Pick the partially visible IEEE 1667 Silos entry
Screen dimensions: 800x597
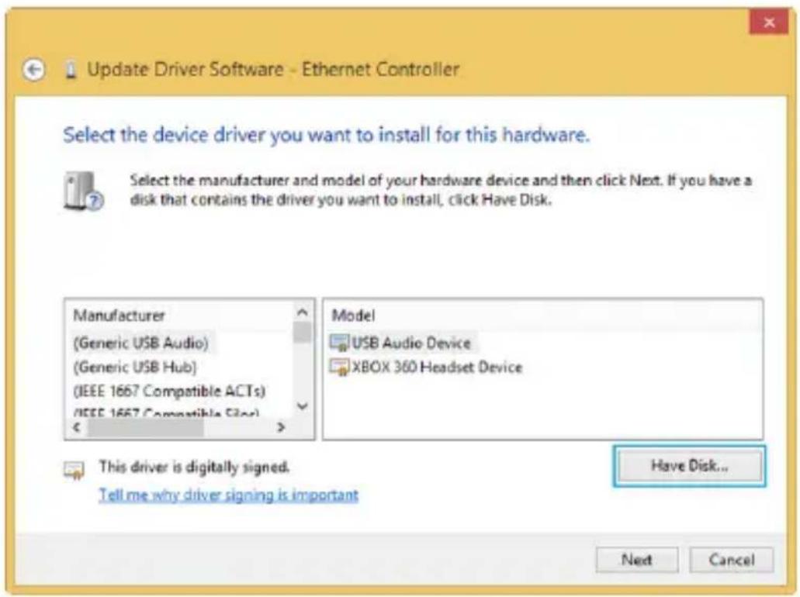tap(165, 412)
